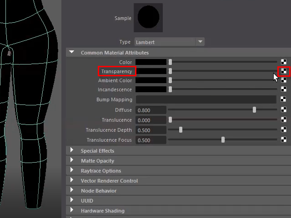The width and height of the screenshot is (291, 218).
Task: Click the Diffuse map checker icon
Action: (x=283, y=110)
